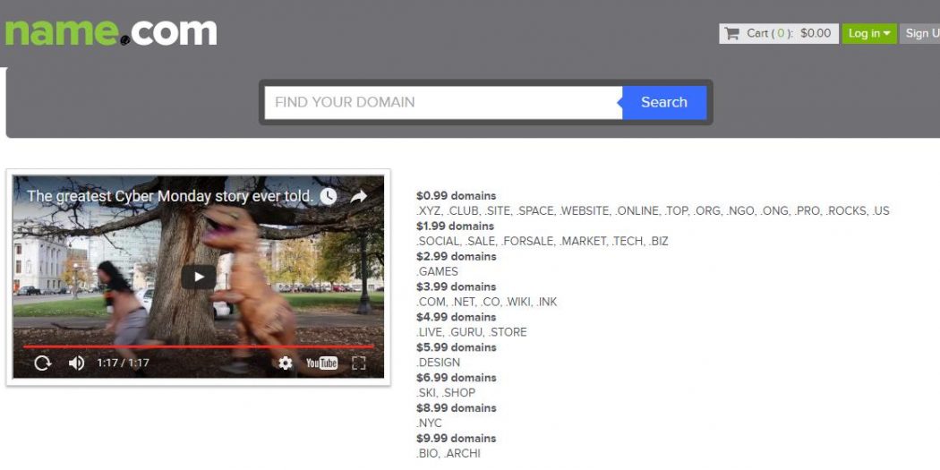Click the "$5.99 domains" heading
This screenshot has height=470, width=940.
(x=457, y=347)
